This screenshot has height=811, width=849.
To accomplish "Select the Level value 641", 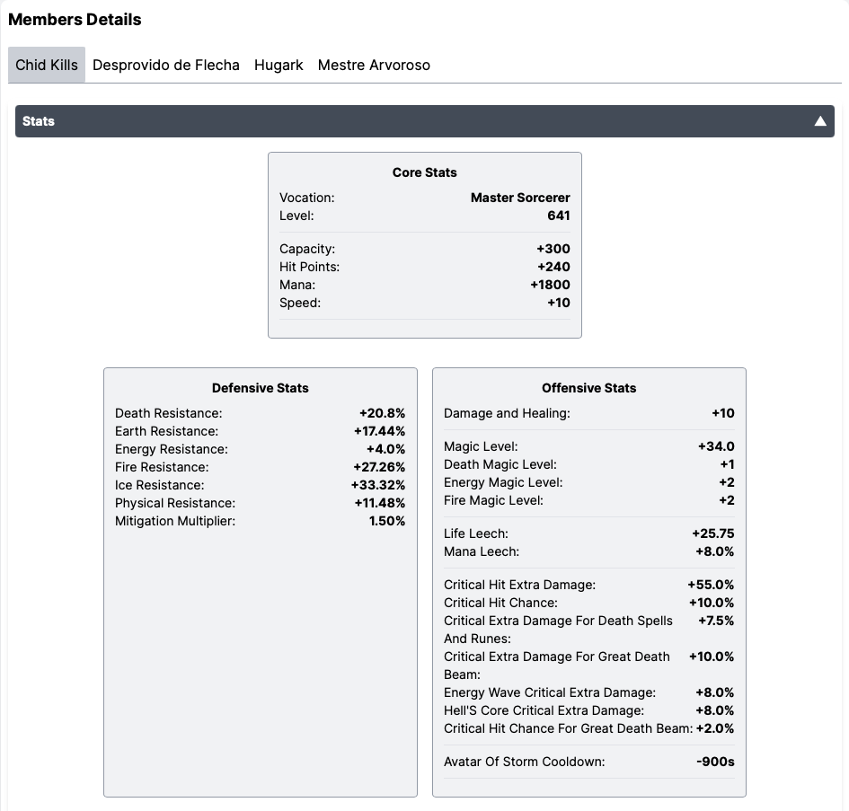I will click(558, 216).
